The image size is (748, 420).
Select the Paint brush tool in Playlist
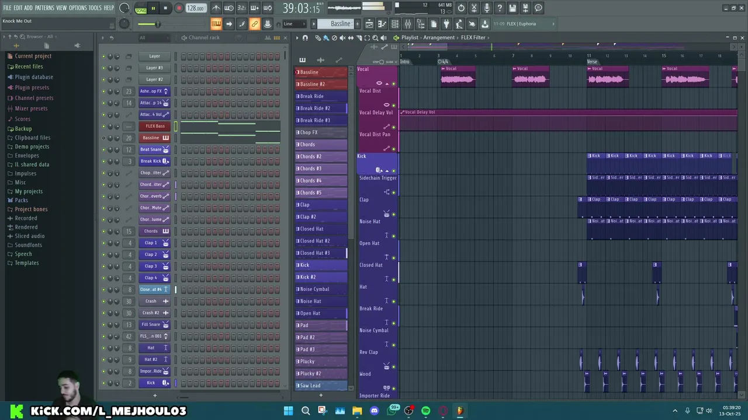pyautogui.click(x=326, y=38)
